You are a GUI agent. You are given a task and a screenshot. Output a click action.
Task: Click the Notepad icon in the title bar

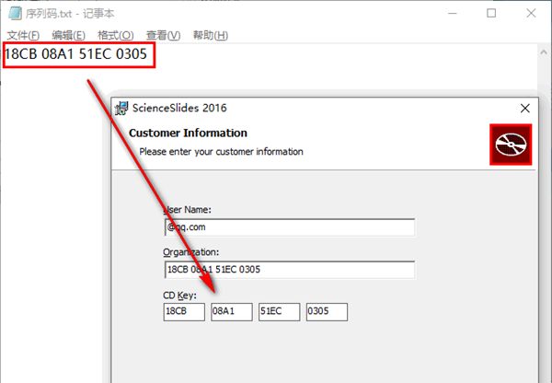pos(15,14)
